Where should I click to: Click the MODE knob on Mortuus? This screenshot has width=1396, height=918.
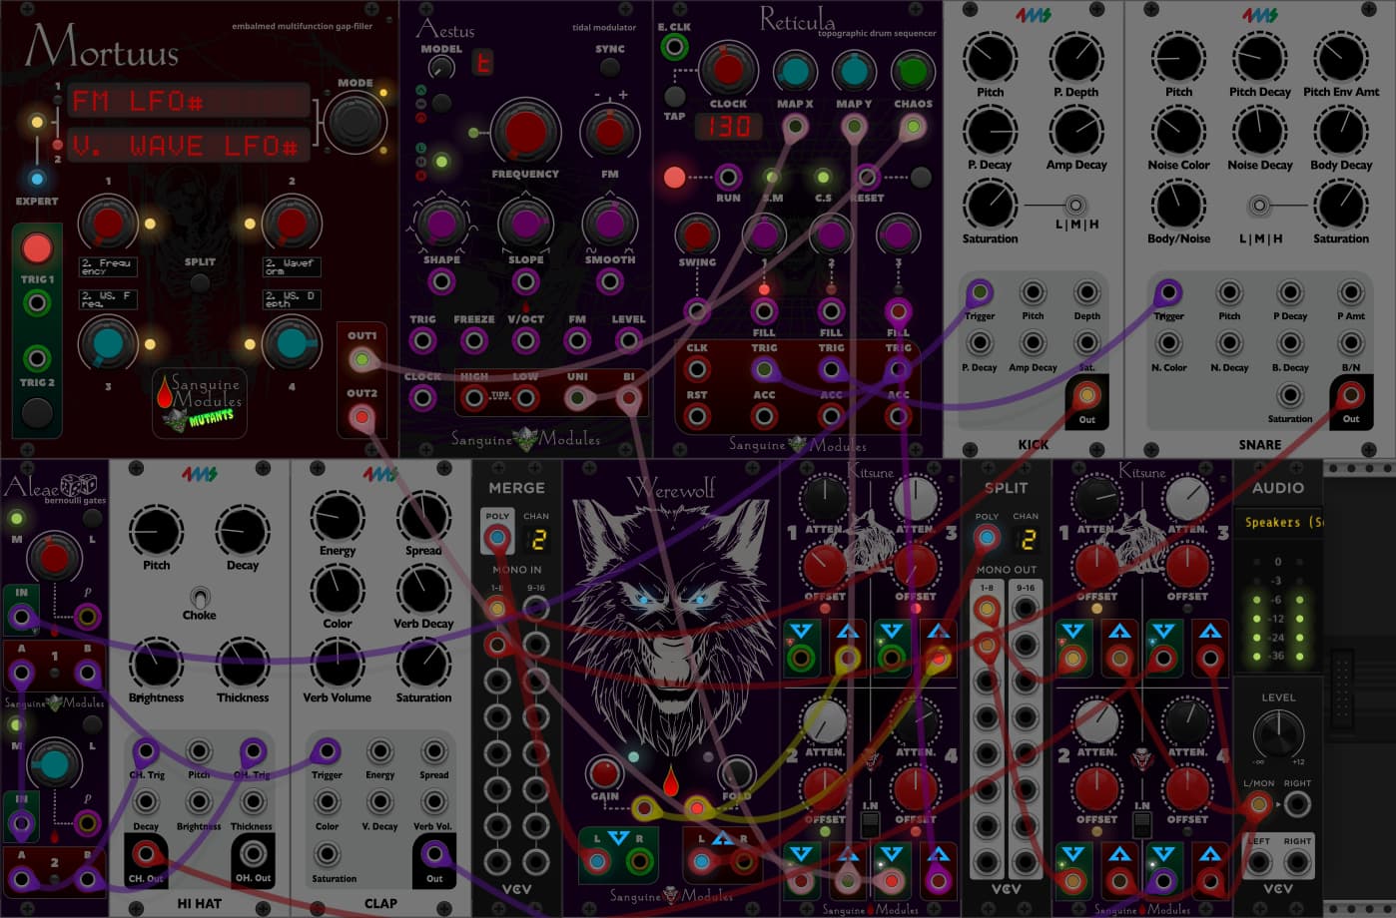tap(354, 123)
